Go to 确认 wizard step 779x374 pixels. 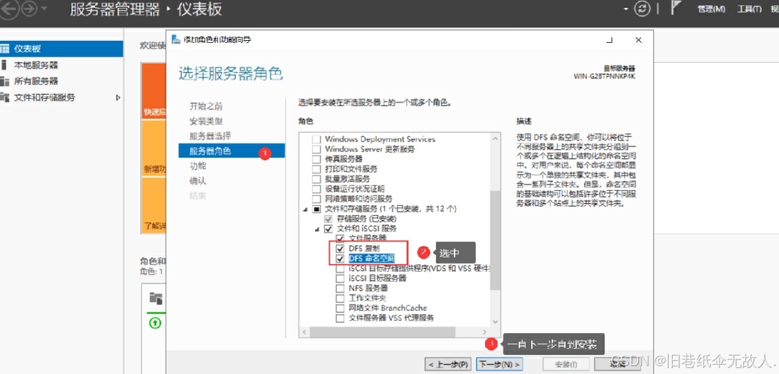[198, 181]
